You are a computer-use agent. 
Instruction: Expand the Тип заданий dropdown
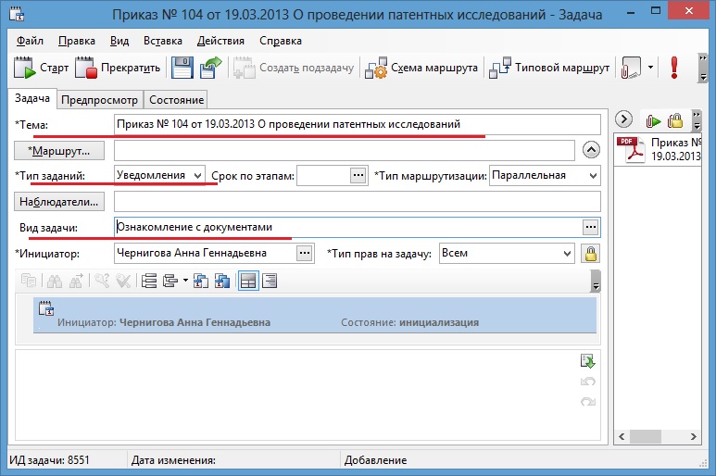coord(197,175)
